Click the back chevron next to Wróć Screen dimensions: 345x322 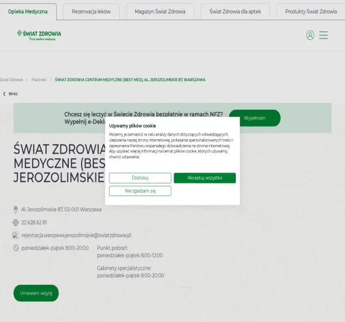pos(4,94)
